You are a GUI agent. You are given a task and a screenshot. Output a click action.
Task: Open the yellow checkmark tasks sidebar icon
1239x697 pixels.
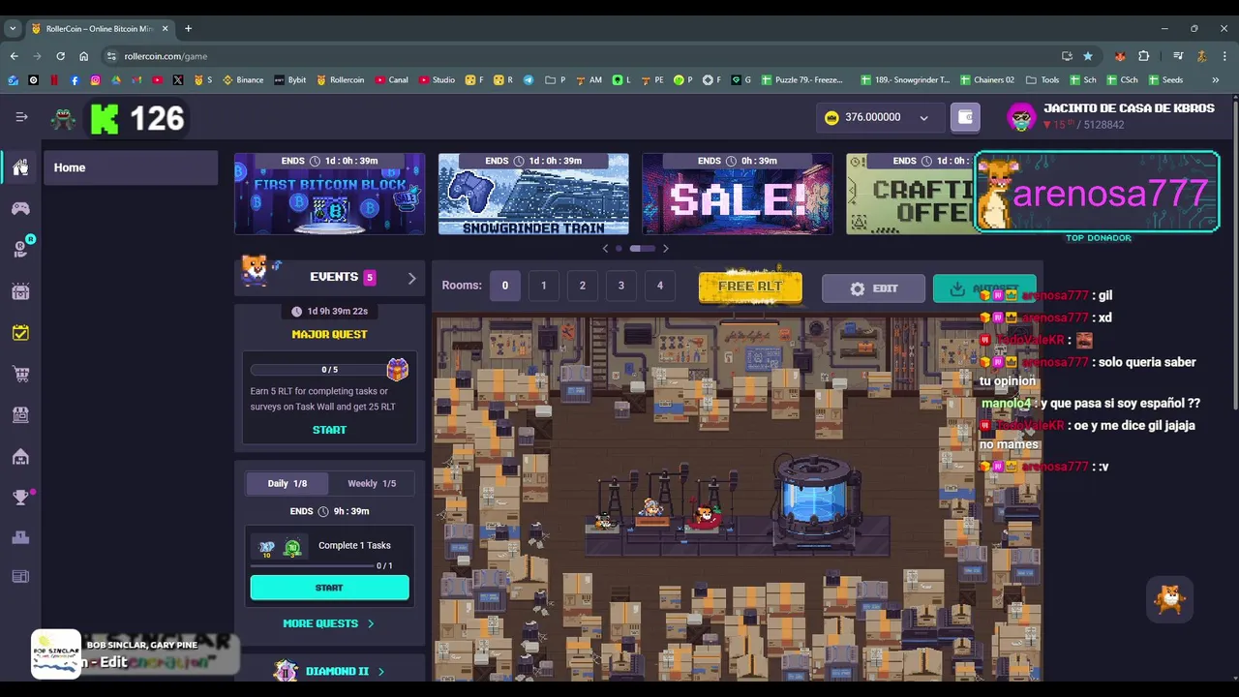(x=20, y=332)
